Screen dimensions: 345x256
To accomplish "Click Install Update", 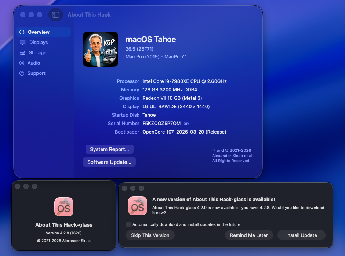I will click(301, 235).
